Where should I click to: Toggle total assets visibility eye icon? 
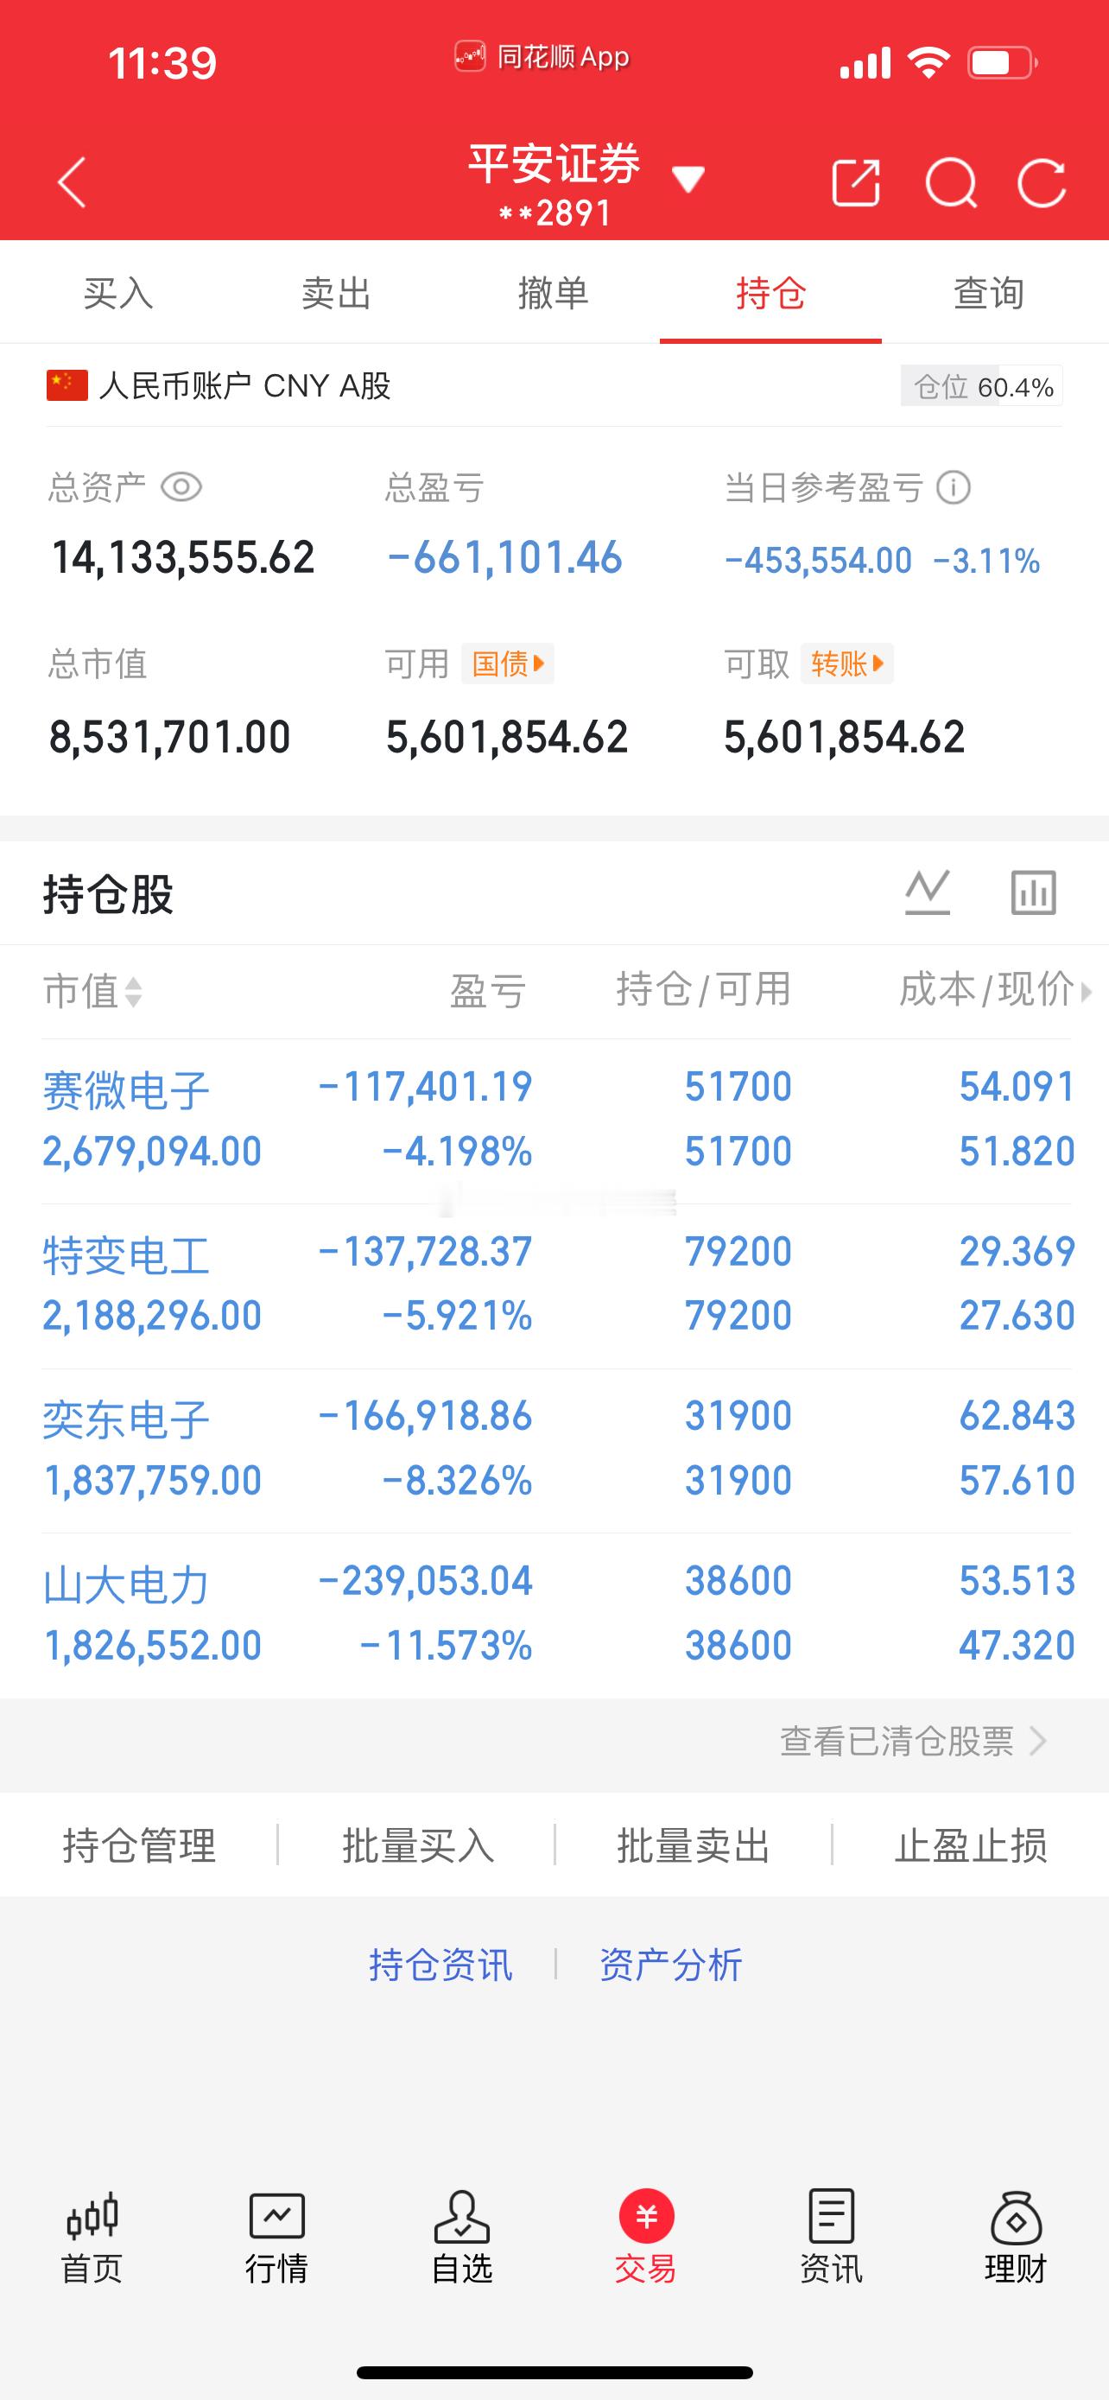(x=181, y=486)
